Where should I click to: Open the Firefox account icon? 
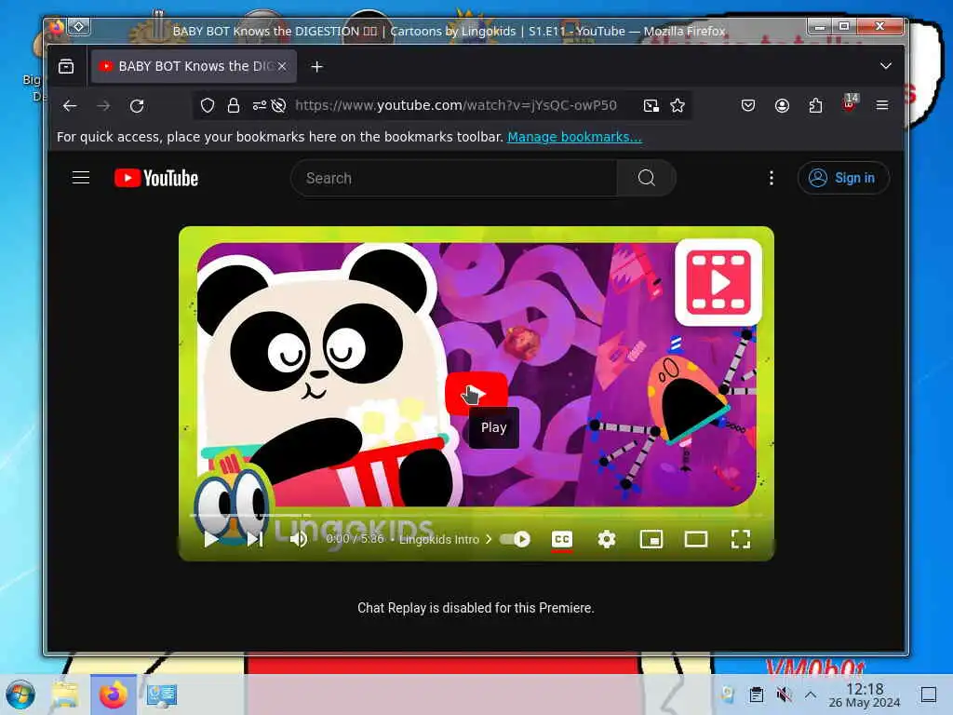pyautogui.click(x=782, y=106)
